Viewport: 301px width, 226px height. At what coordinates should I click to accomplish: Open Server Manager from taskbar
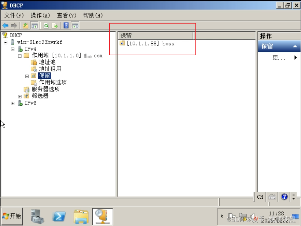[37, 216]
